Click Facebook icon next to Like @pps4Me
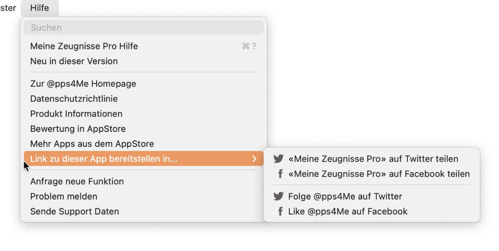The image size is (499, 251). click(x=280, y=211)
